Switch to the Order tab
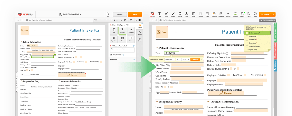292x116 pixels. 140,39
